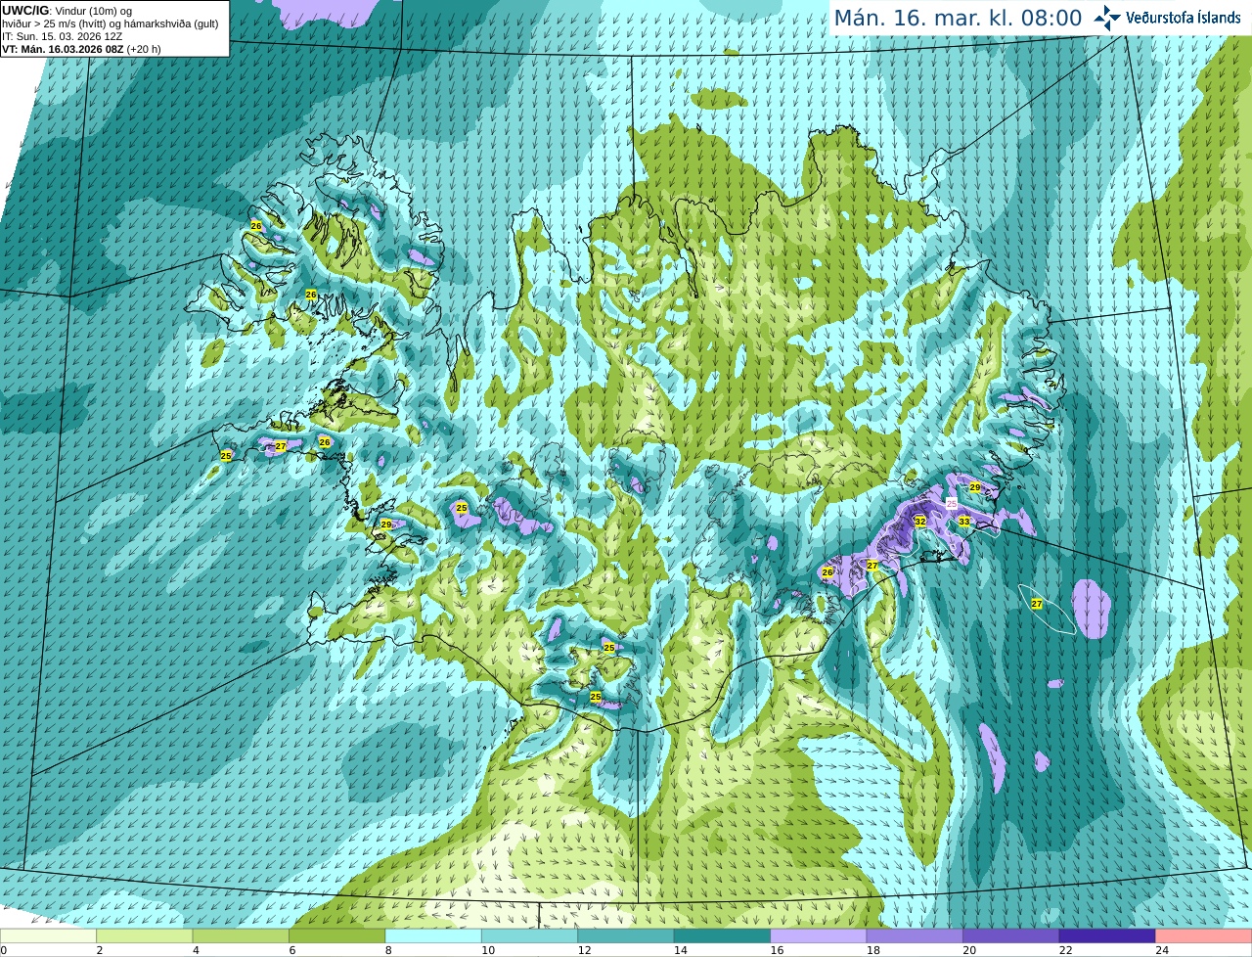
Task: Click the yellow gust marker labeled 33
Action: point(964,522)
